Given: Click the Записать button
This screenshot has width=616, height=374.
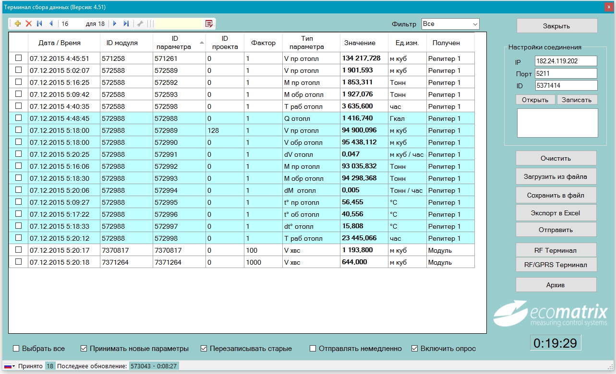Looking at the screenshot, I should coord(577,100).
